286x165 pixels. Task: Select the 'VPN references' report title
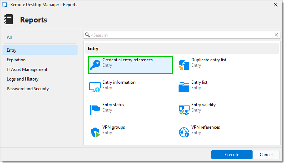click(x=206, y=127)
